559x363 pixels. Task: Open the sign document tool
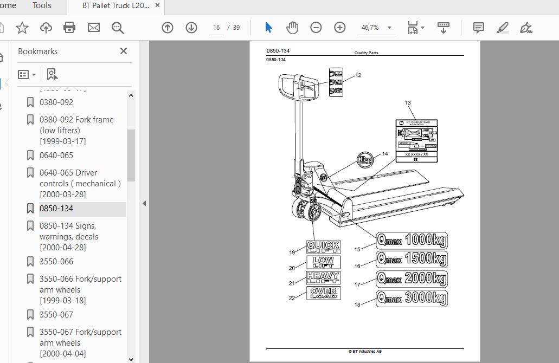526,28
